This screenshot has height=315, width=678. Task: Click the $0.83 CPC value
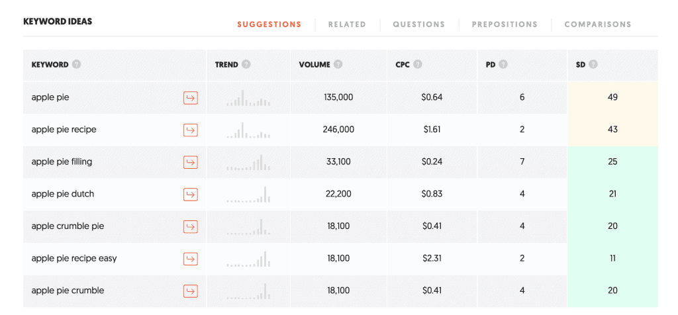click(432, 194)
